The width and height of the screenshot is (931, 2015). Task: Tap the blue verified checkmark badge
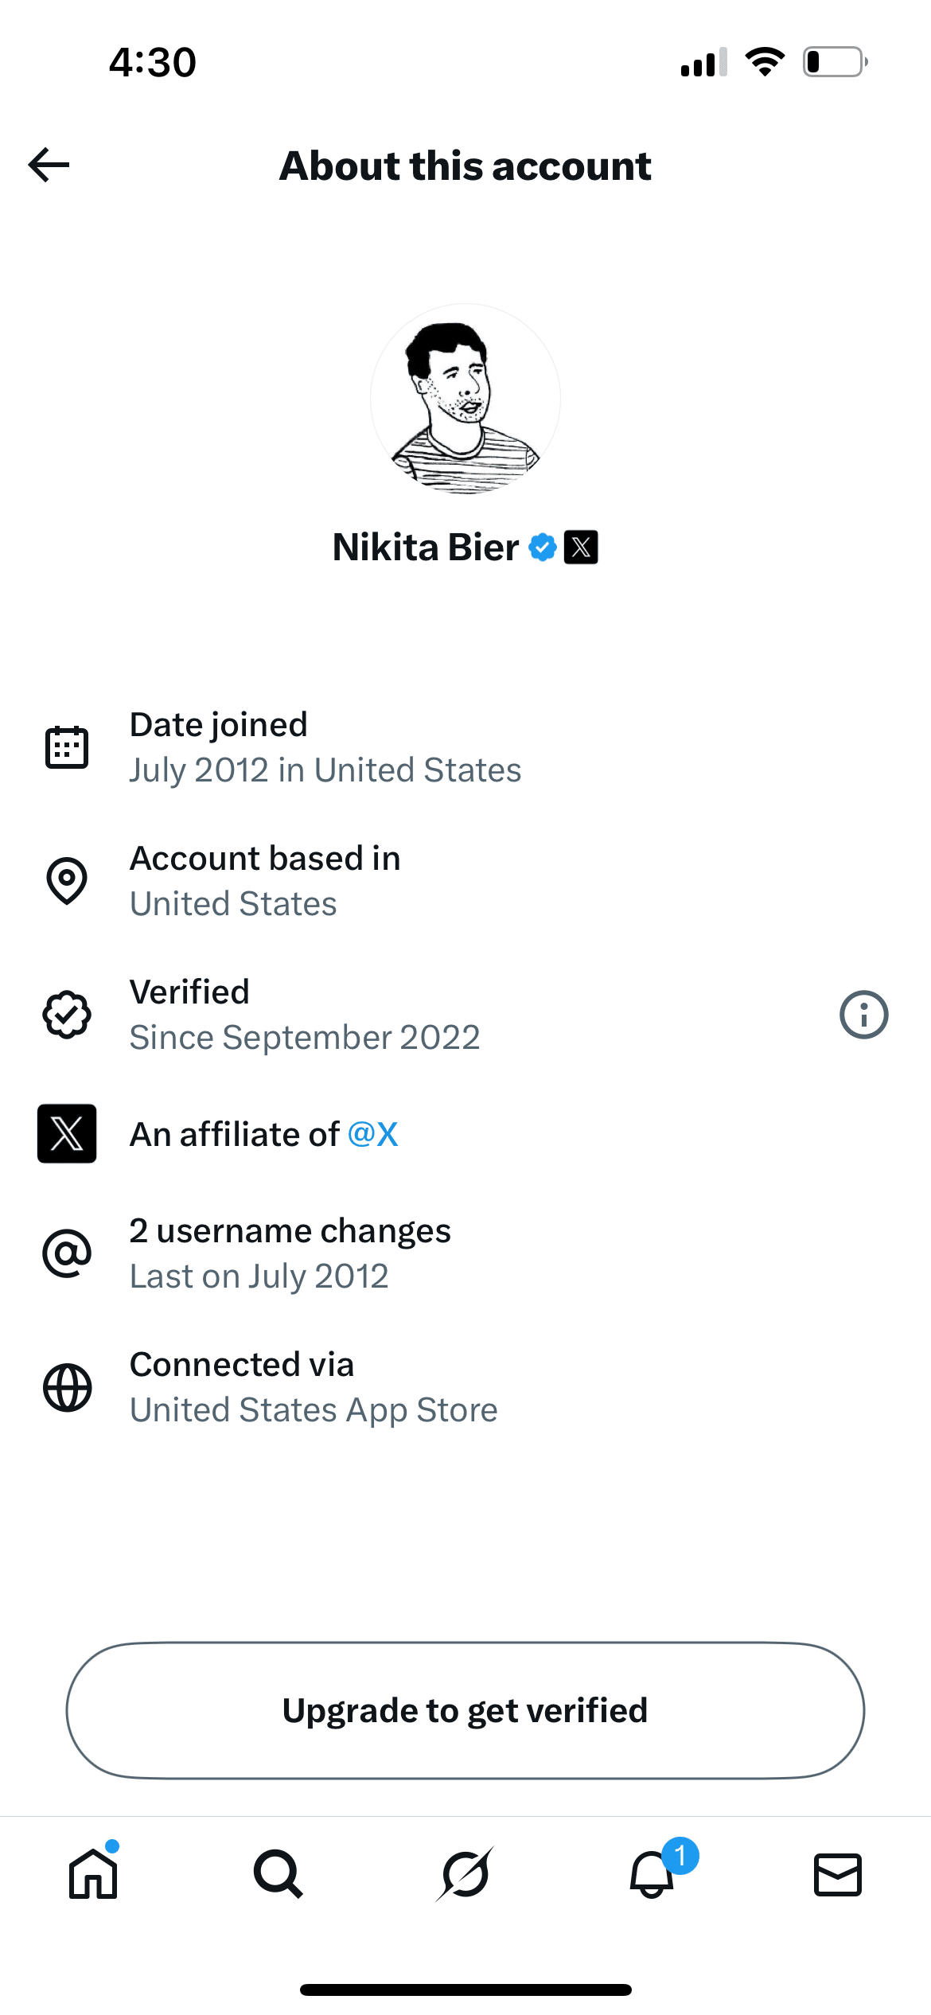543,548
